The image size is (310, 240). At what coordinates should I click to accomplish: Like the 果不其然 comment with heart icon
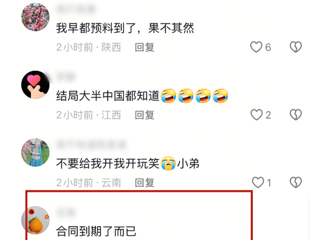click(256, 47)
